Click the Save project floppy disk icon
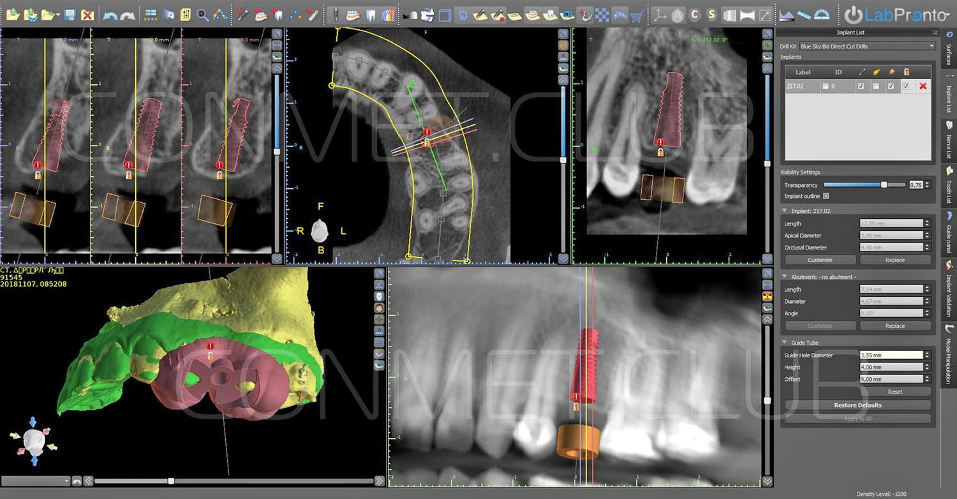The height and width of the screenshot is (499, 957). [x=70, y=14]
